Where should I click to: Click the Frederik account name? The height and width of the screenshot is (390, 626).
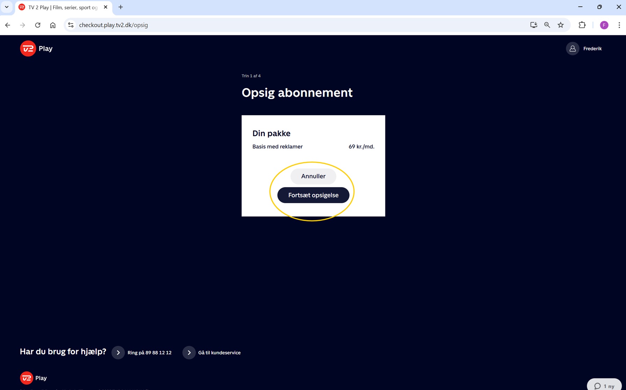[x=592, y=48]
